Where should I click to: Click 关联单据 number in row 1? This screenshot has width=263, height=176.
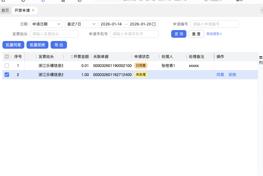pyautogui.click(x=112, y=66)
